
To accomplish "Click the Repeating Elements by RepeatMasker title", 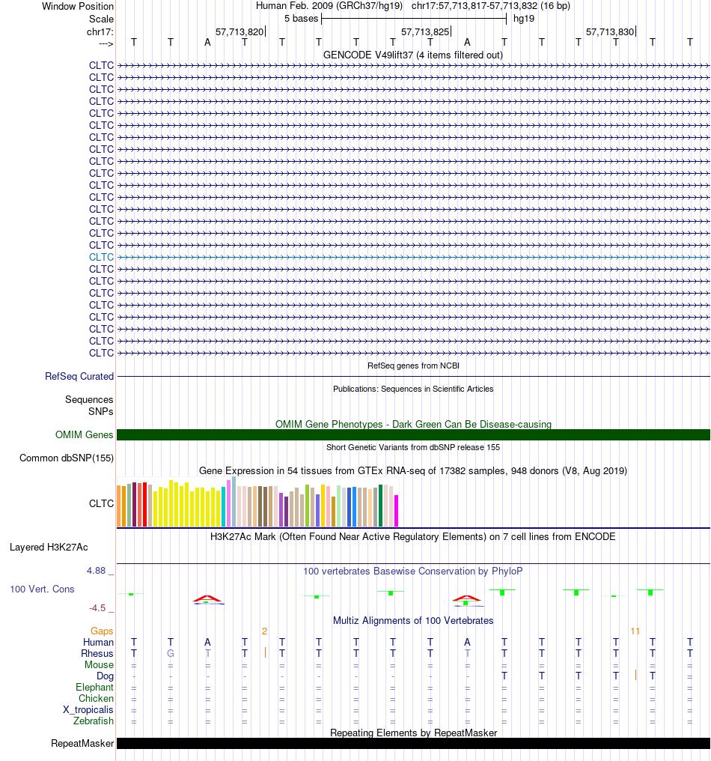I will [x=413, y=733].
